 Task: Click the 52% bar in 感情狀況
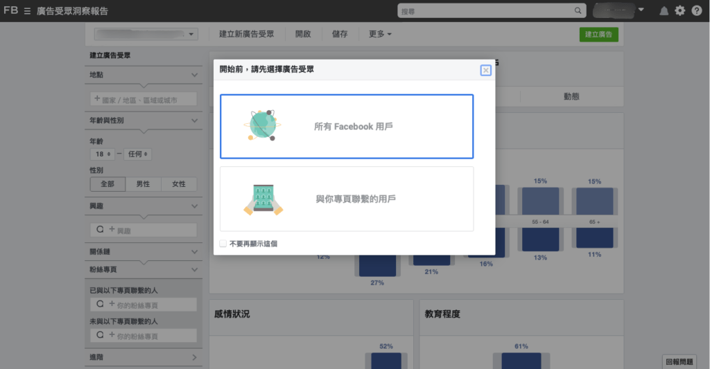point(386,361)
